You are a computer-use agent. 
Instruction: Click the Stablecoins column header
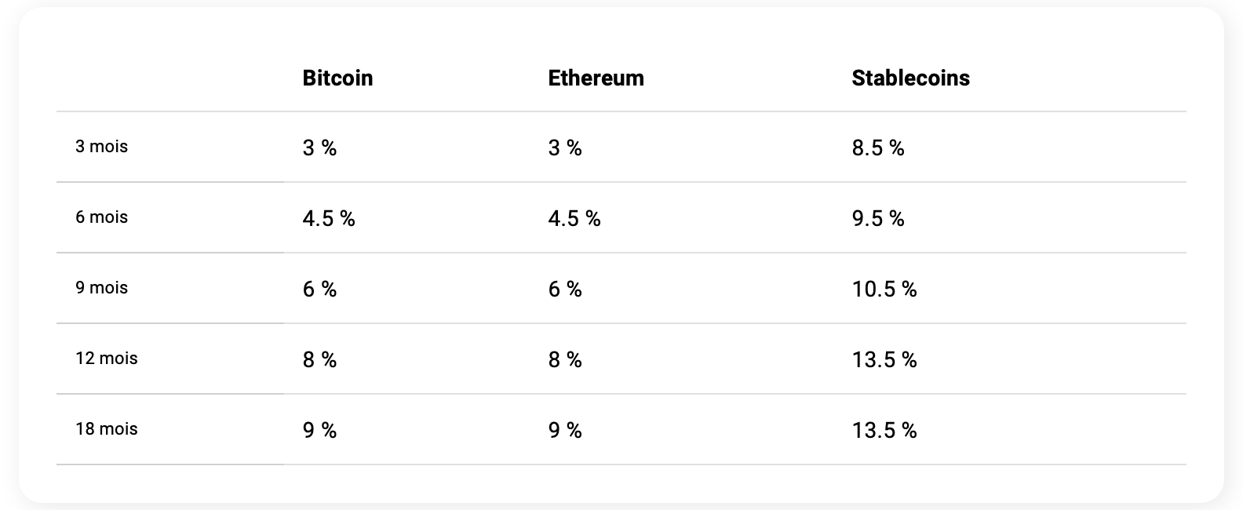[x=910, y=78]
